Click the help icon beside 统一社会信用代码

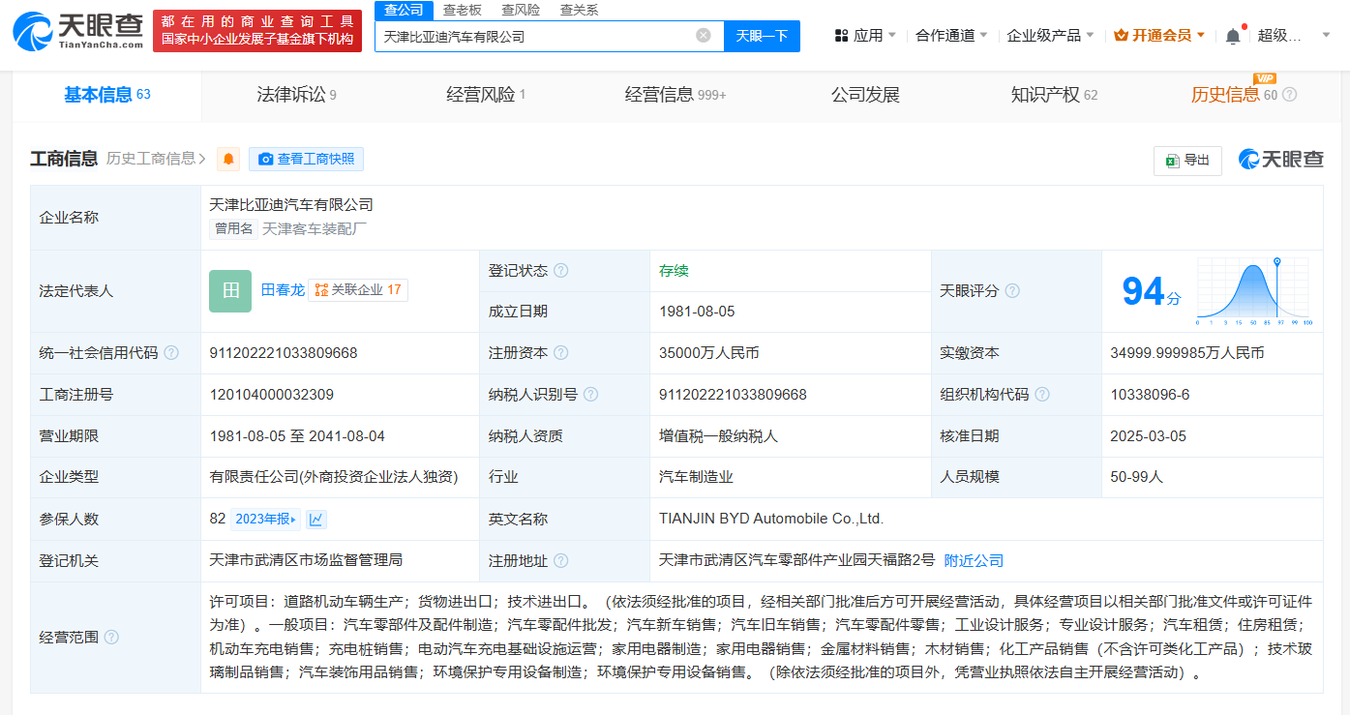point(171,353)
